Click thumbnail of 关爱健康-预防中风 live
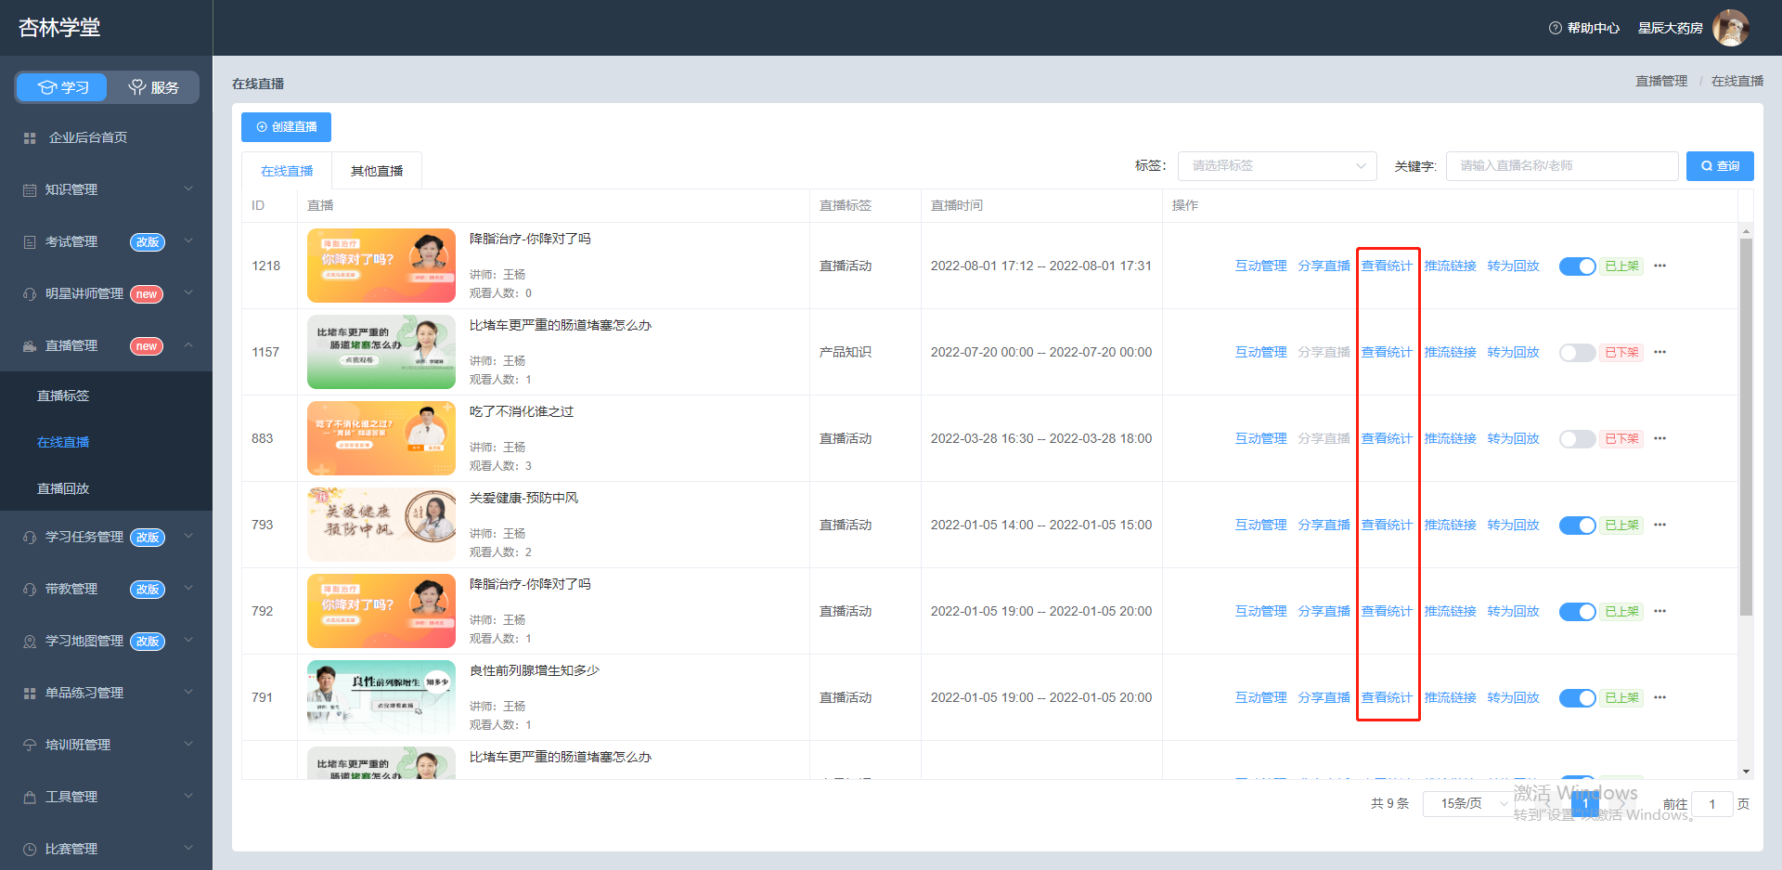 click(x=381, y=525)
